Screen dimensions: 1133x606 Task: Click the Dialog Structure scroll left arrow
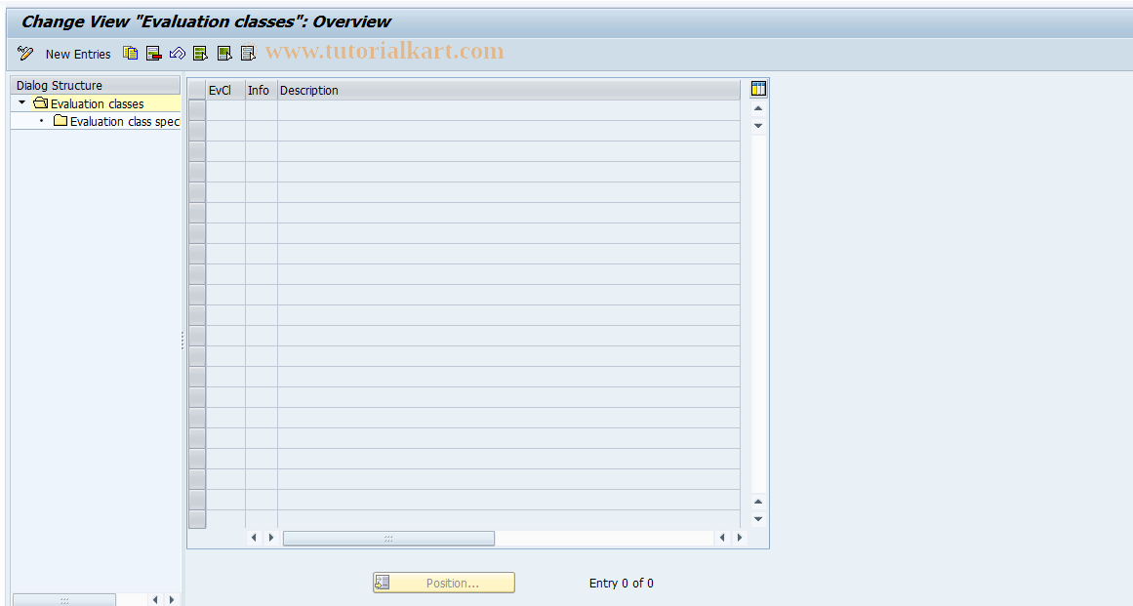click(154, 599)
